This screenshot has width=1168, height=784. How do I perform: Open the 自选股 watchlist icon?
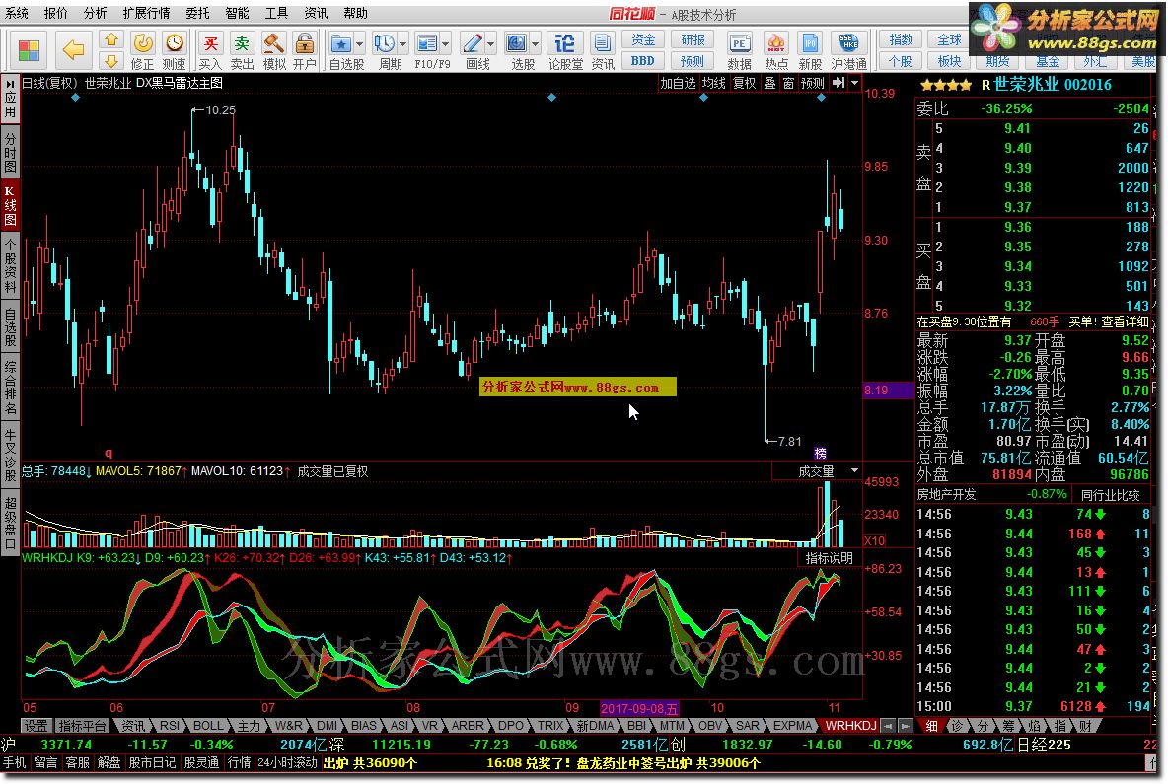pos(341,50)
